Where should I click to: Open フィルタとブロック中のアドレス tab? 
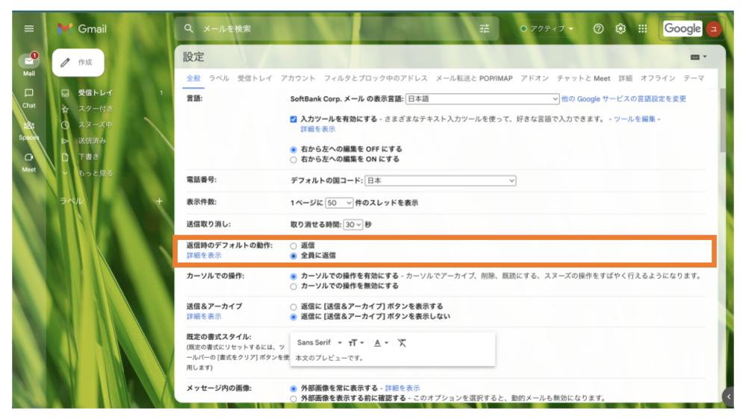[376, 78]
